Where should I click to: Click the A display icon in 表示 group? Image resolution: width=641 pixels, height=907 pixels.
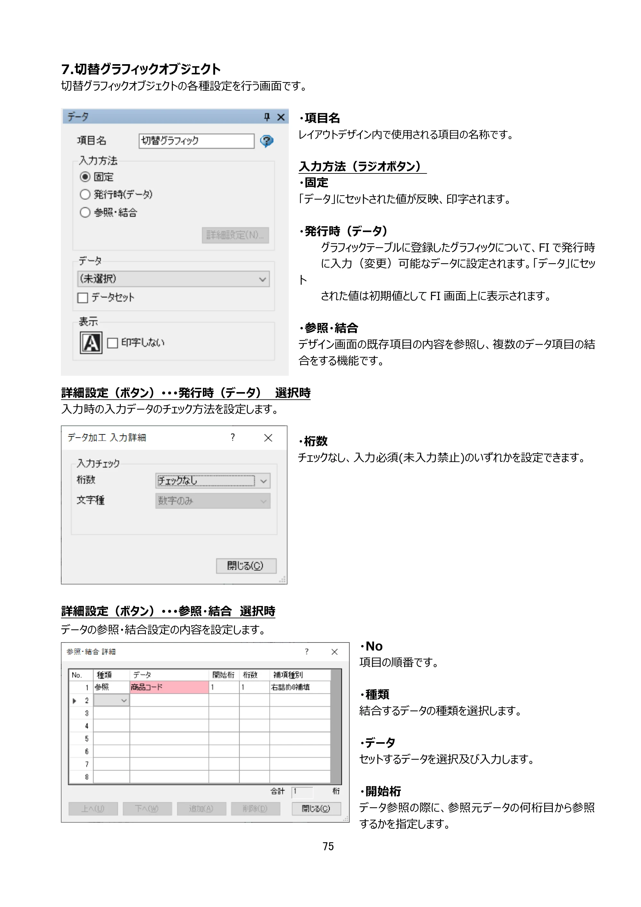(91, 342)
